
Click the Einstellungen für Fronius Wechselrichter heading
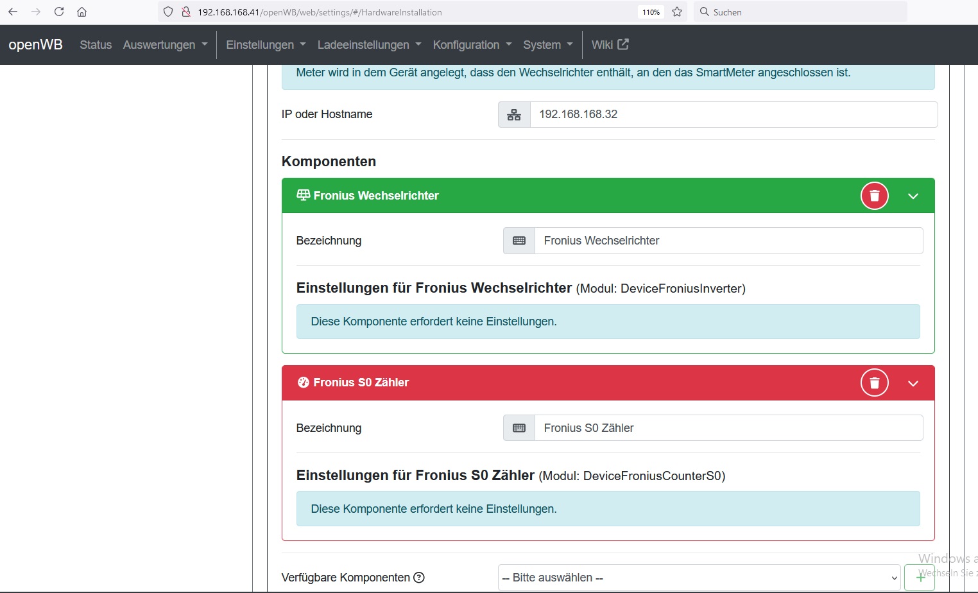coord(434,288)
